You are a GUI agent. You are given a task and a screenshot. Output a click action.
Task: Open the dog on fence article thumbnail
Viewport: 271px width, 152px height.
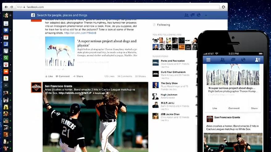(60, 51)
